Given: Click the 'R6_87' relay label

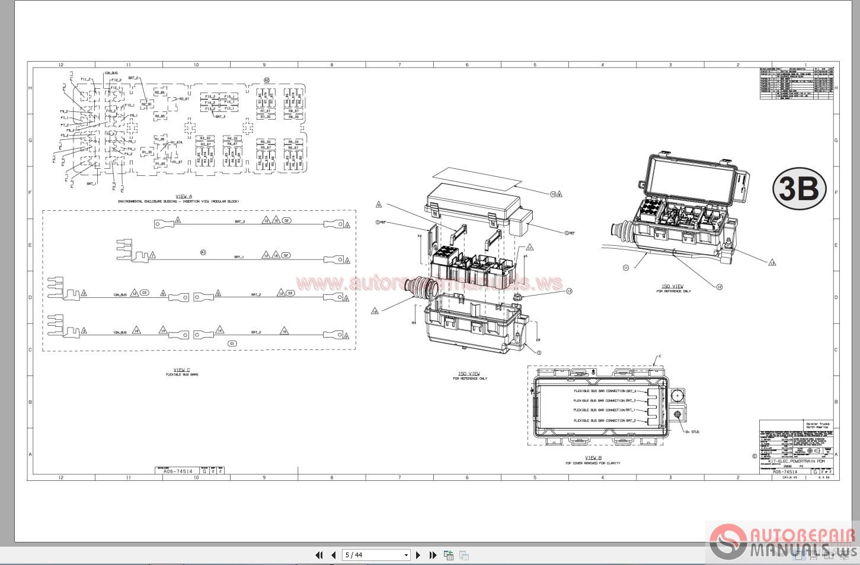Looking at the screenshot, I should tap(293, 148).
